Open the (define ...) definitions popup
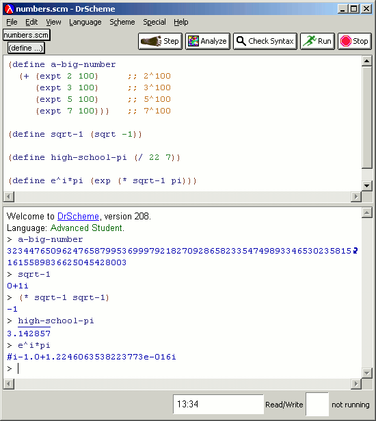 pos(26,48)
